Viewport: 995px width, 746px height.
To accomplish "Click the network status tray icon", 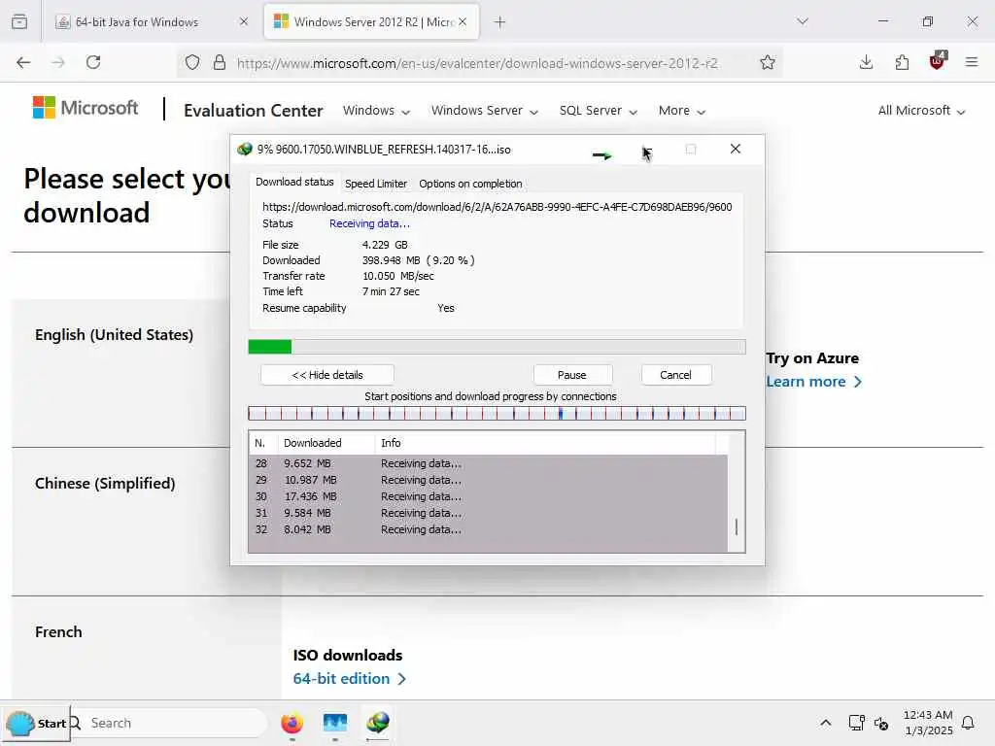I will pos(857,723).
